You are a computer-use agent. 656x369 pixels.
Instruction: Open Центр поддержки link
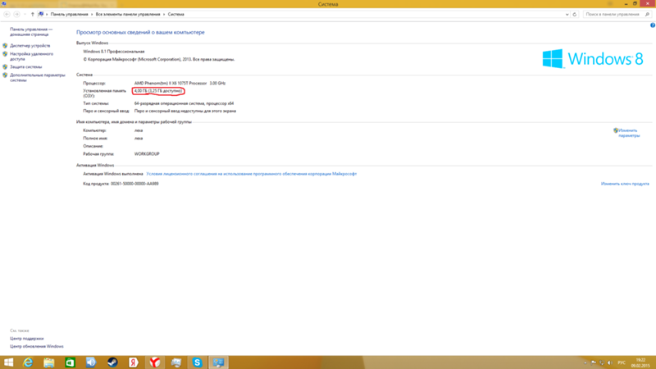click(x=27, y=339)
